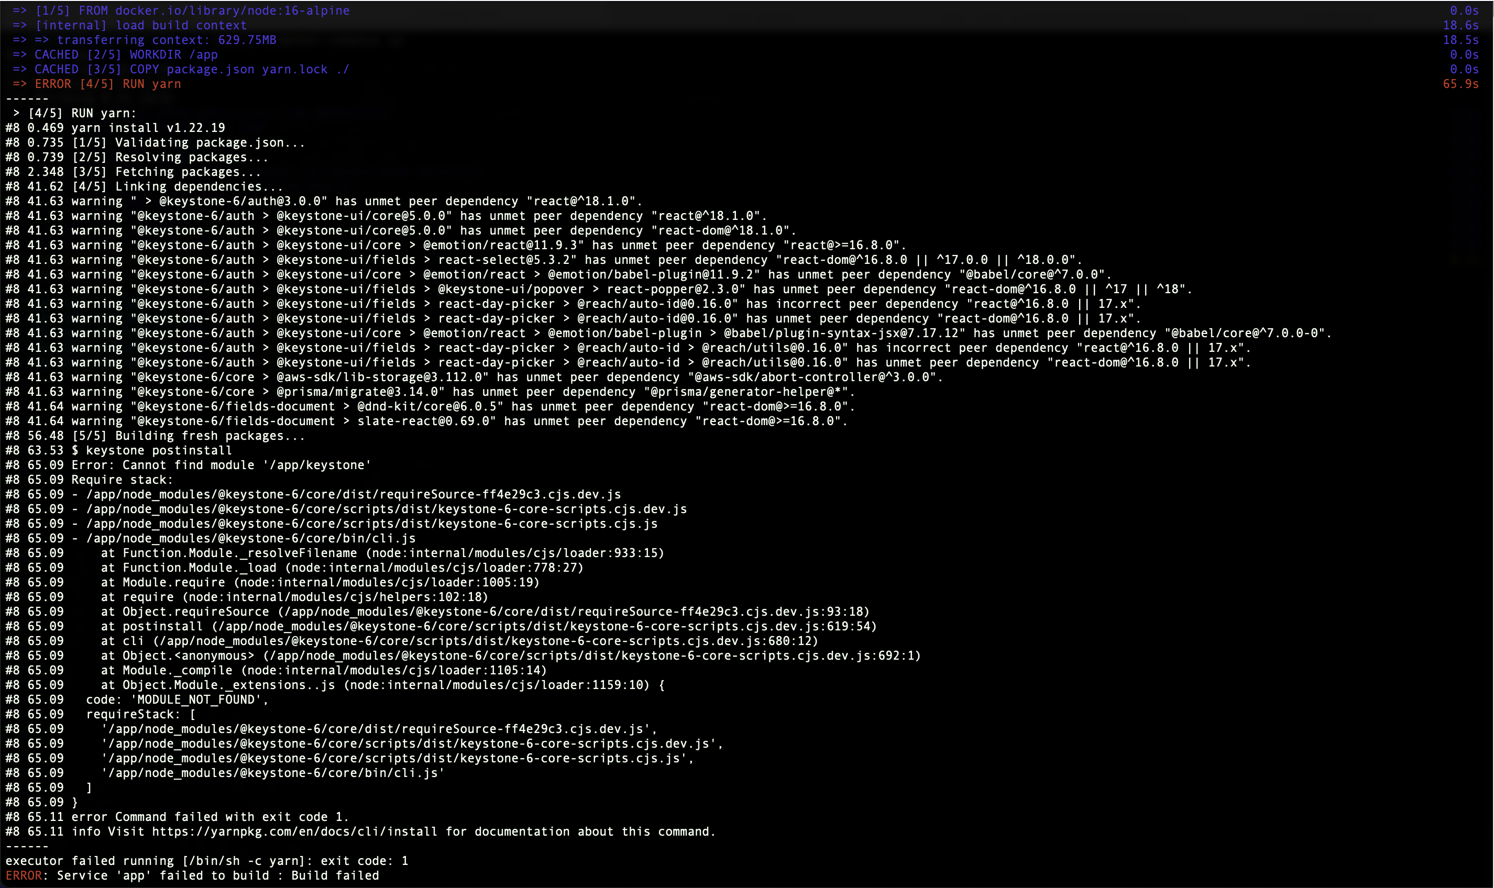Click 'at Module.require' stack line
The width and height of the screenshot is (1494, 888).
(273, 582)
